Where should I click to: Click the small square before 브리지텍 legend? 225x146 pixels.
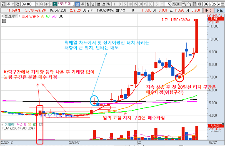(x=2, y=16)
